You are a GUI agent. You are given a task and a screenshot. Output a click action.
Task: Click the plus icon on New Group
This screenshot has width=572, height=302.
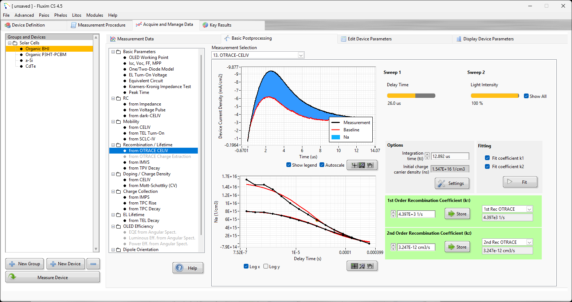12,264
